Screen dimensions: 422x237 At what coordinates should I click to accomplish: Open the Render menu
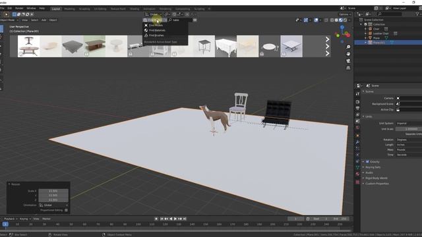pos(19,9)
